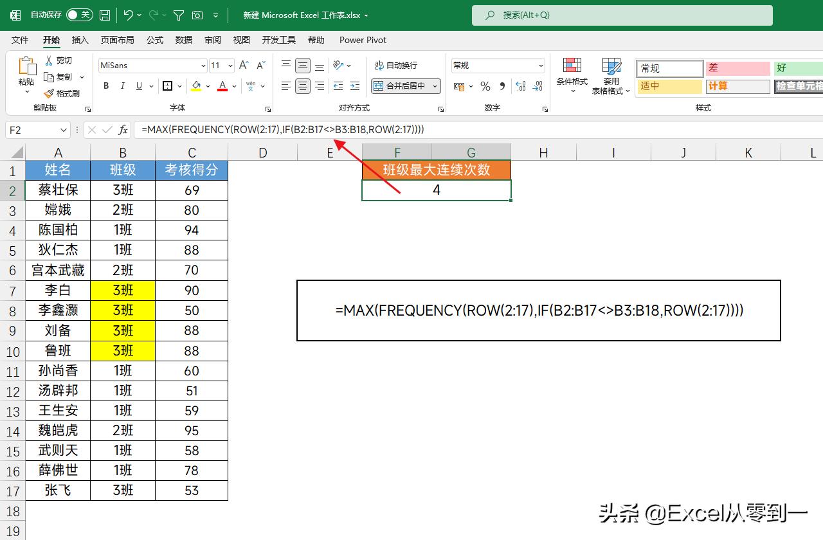Screen dimensions: 823x540
Task: Open the Power Pivot tab
Action: pos(363,40)
